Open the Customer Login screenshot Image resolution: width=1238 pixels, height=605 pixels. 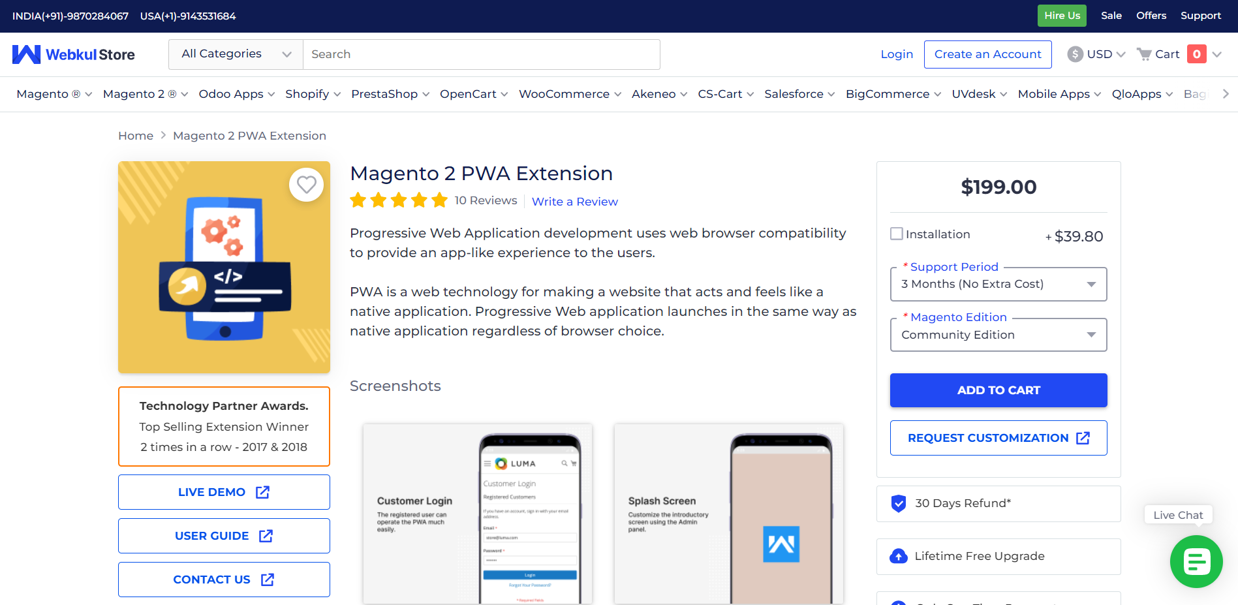478,514
